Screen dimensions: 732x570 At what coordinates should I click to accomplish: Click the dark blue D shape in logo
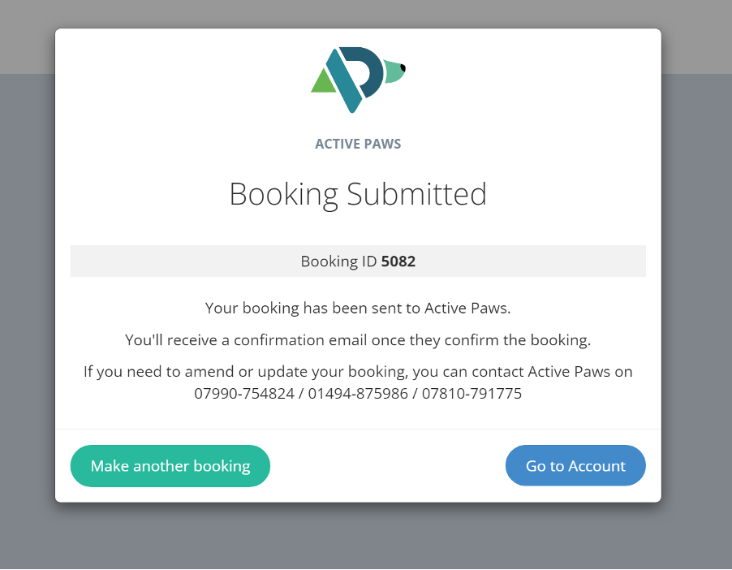point(373,71)
